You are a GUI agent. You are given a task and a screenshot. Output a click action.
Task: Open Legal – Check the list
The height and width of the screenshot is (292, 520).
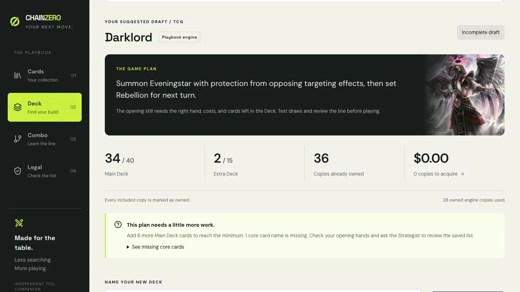[45, 171]
